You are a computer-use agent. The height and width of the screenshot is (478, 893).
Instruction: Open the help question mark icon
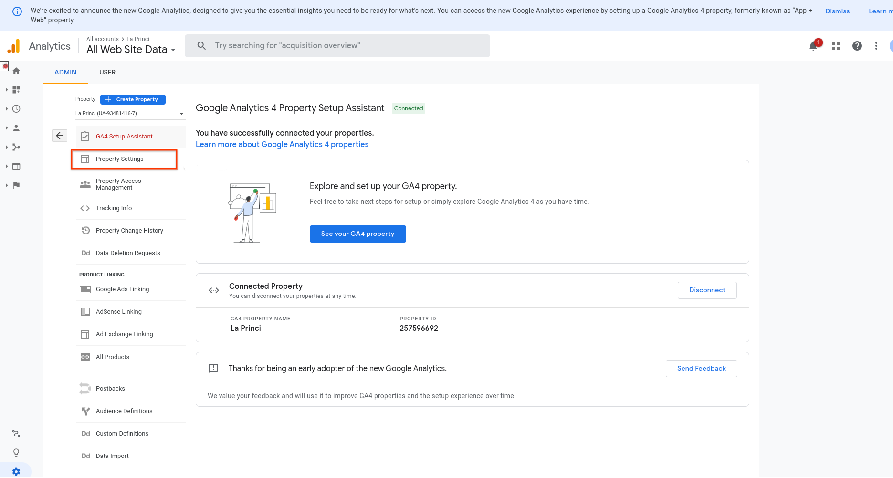coord(857,46)
